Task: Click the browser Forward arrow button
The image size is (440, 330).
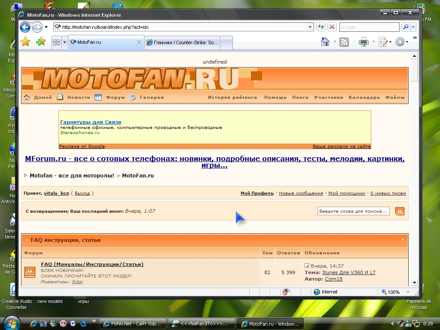Action: (37, 27)
